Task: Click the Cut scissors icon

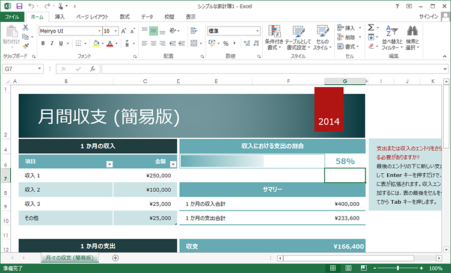Action: 26,28
